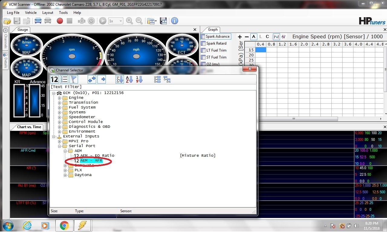Image resolution: width=387 pixels, height=246 pixels.
Task: Click the gray car disconnect icon
Action: point(48,21)
